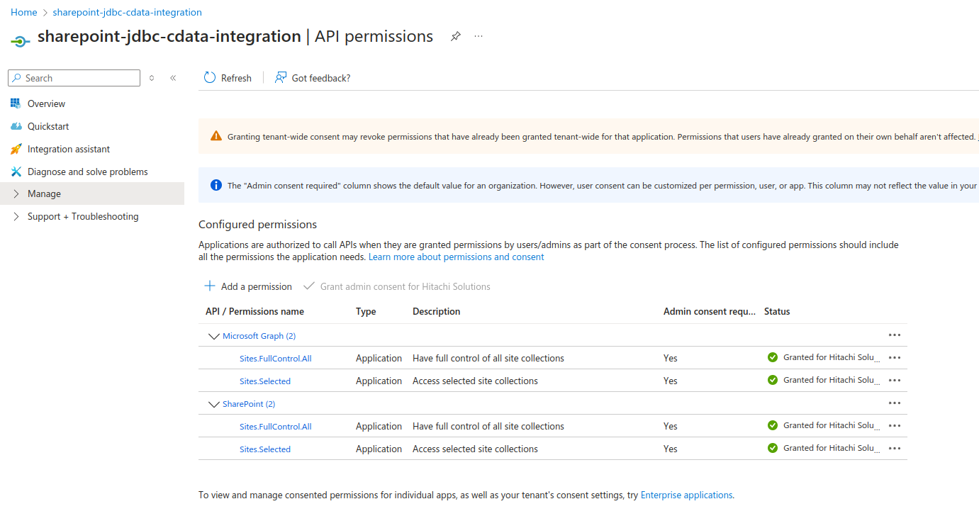The height and width of the screenshot is (516, 979).
Task: Open the Got feedback option
Action: pyautogui.click(x=313, y=78)
